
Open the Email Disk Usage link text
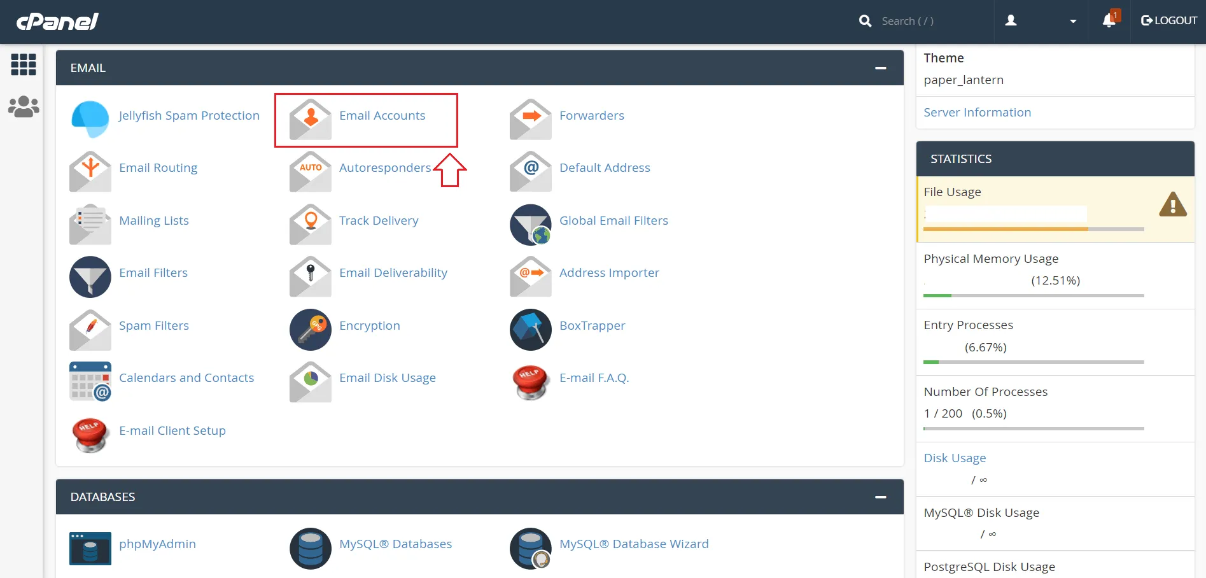point(388,378)
